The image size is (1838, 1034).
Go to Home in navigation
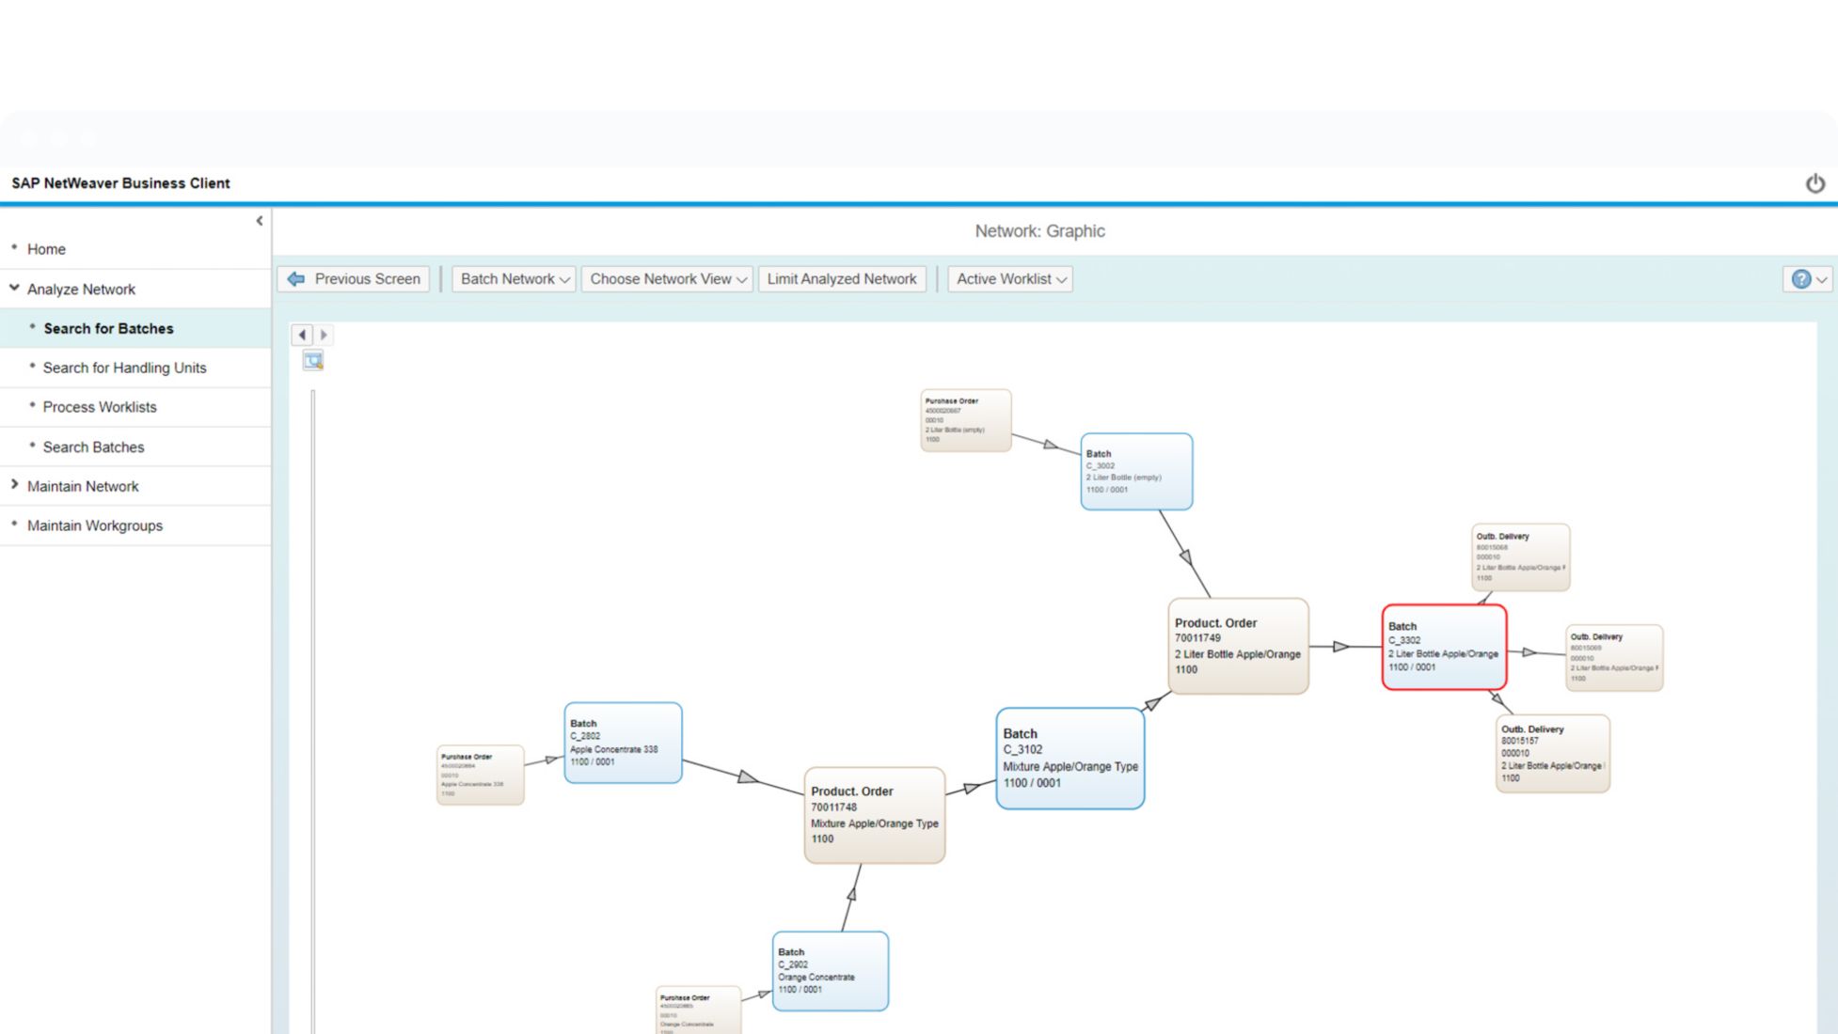click(46, 249)
